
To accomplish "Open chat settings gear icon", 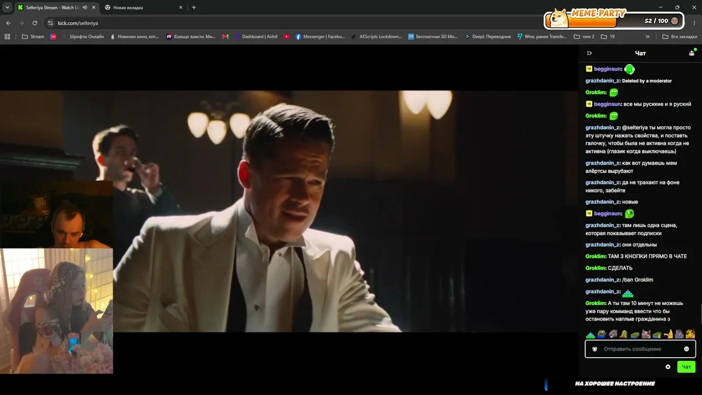I will coord(668,367).
